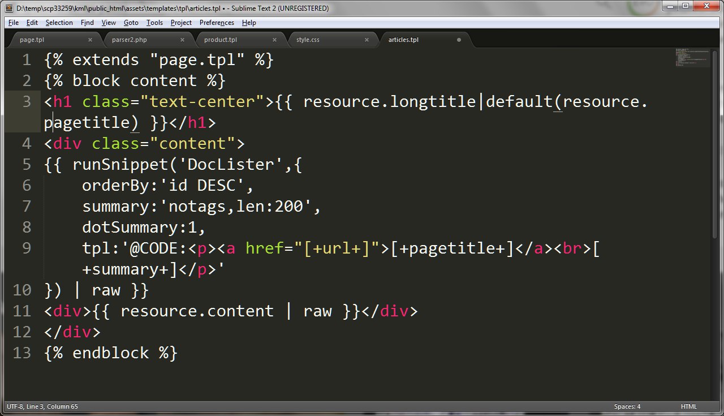Image resolution: width=724 pixels, height=416 pixels.
Task: Click the word extends on line 1
Action: pyautogui.click(x=106, y=60)
